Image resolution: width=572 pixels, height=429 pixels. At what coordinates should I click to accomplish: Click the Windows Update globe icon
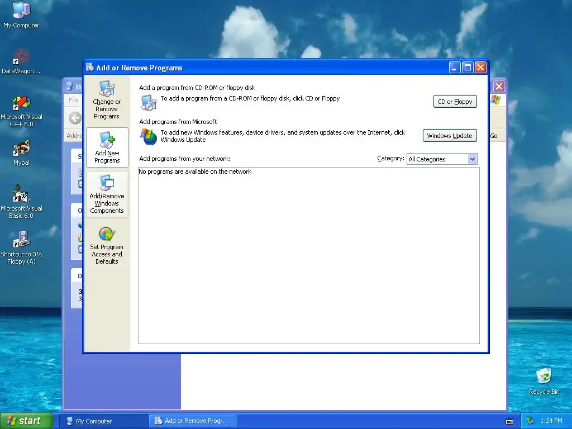point(149,136)
